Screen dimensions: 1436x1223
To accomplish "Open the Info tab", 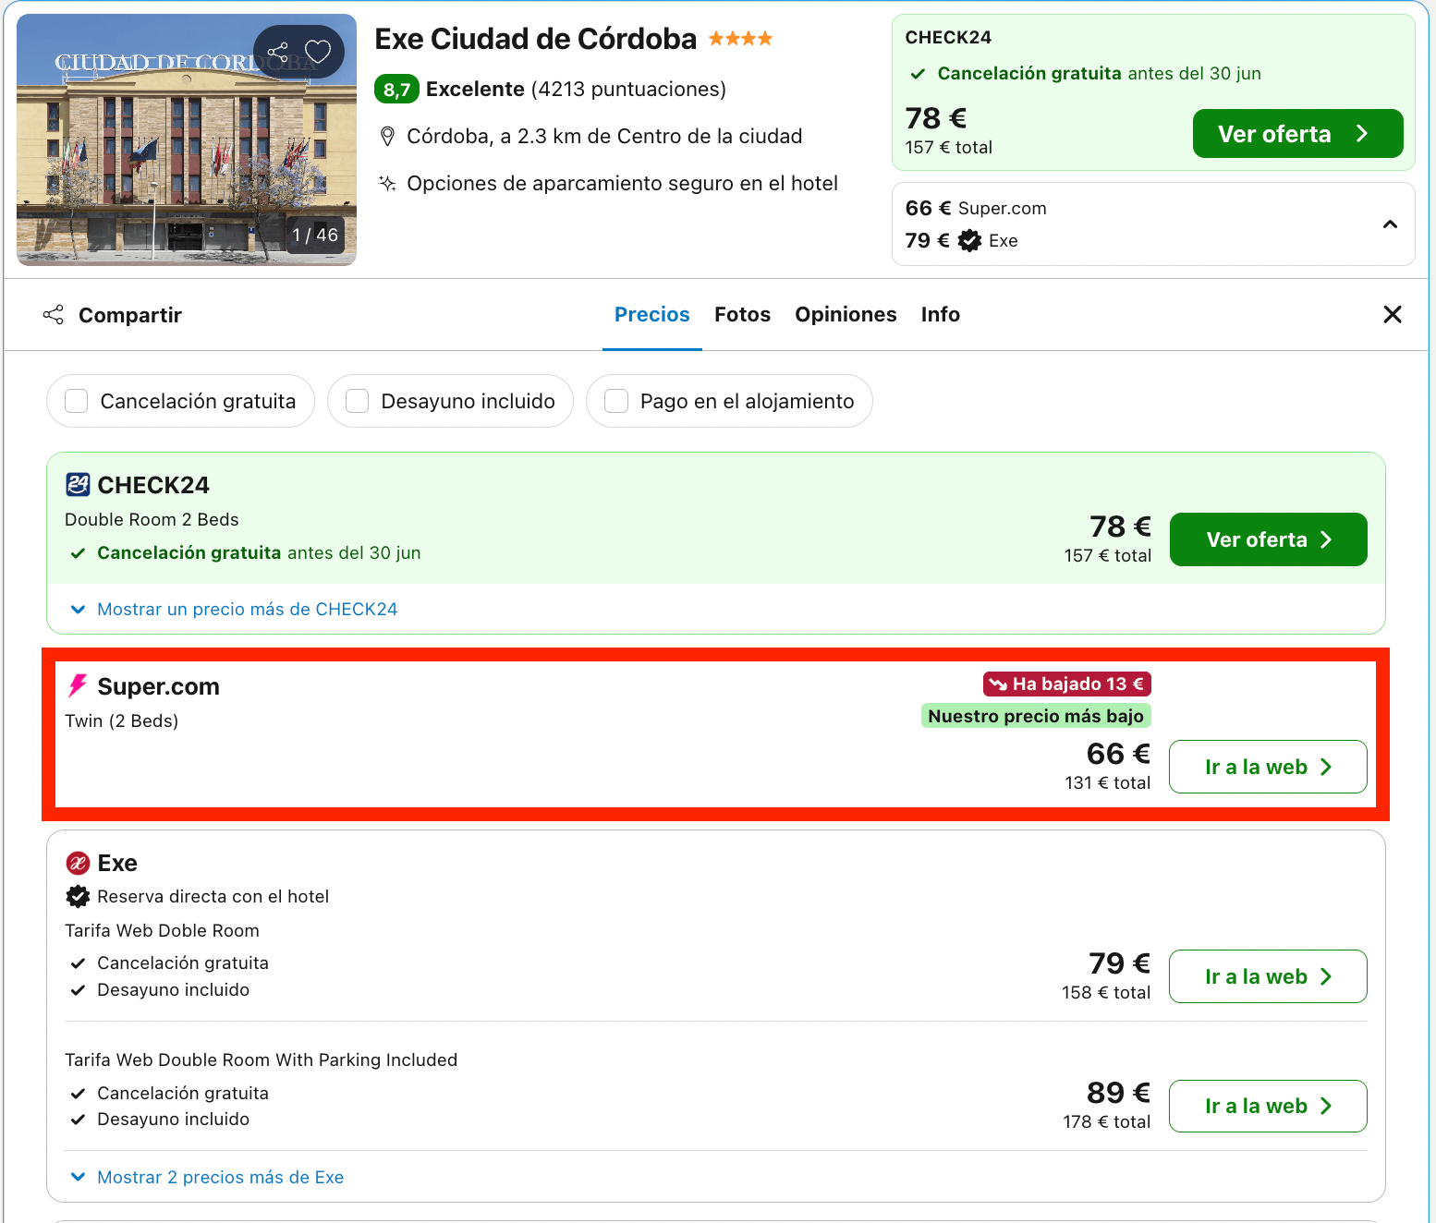I will point(941,315).
